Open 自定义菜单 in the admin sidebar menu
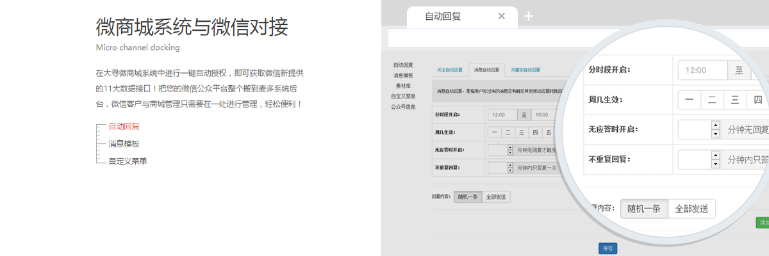This screenshot has width=769, height=256. coord(403,97)
